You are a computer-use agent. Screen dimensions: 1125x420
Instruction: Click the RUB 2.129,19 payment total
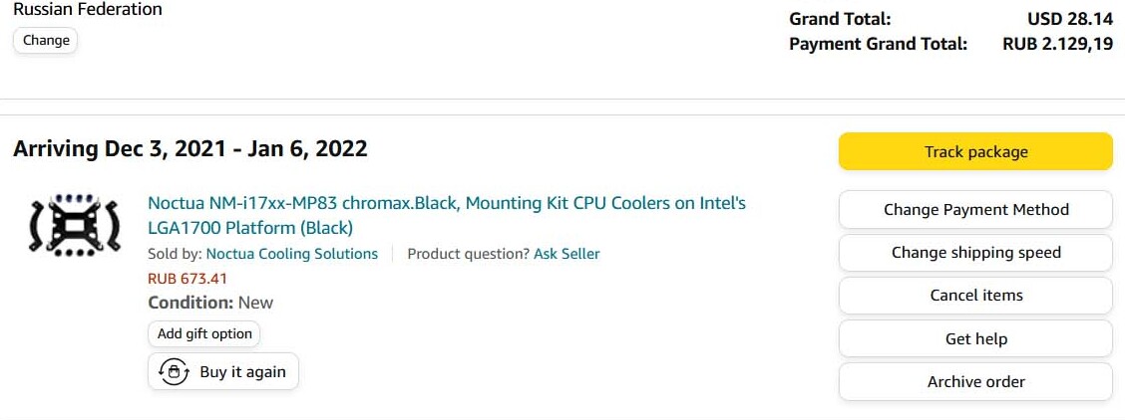point(1057,44)
